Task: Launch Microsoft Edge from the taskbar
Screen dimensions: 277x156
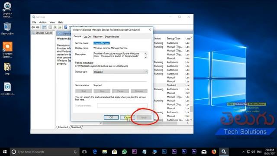Action: click(x=95, y=152)
